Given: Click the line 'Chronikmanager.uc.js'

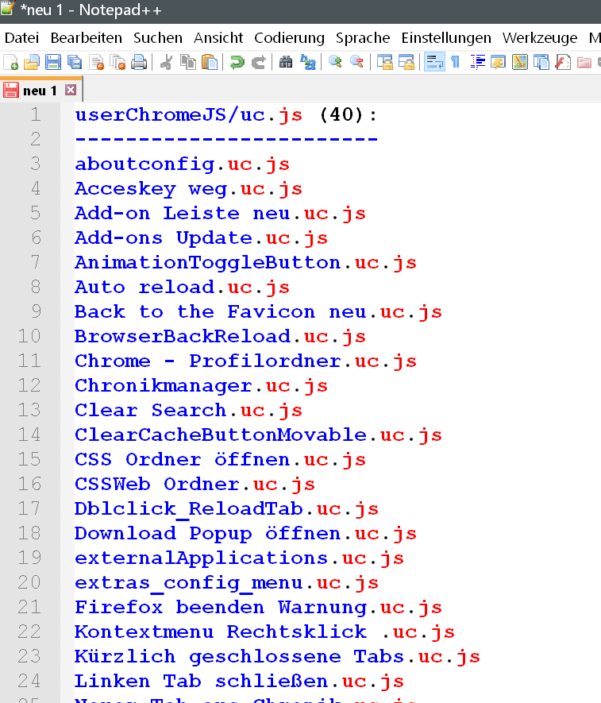Looking at the screenshot, I should tap(201, 386).
